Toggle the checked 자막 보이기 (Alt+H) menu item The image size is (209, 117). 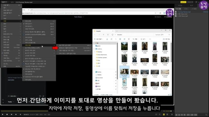point(39,24)
